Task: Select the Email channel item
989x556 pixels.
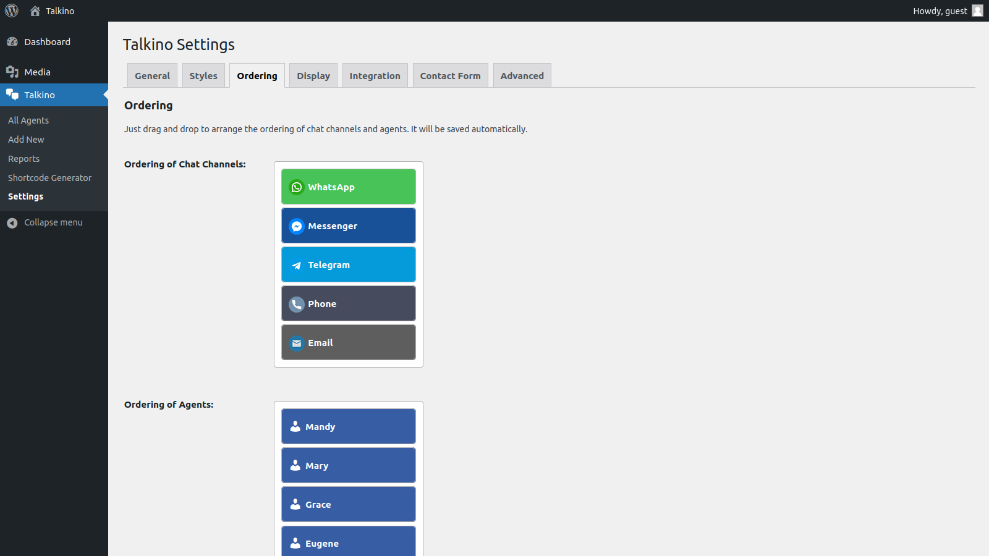Action: click(x=349, y=342)
